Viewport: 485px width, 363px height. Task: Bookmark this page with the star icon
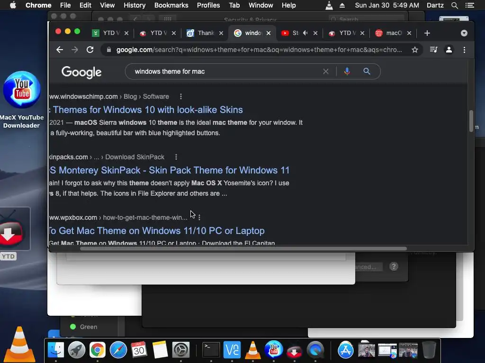click(415, 50)
